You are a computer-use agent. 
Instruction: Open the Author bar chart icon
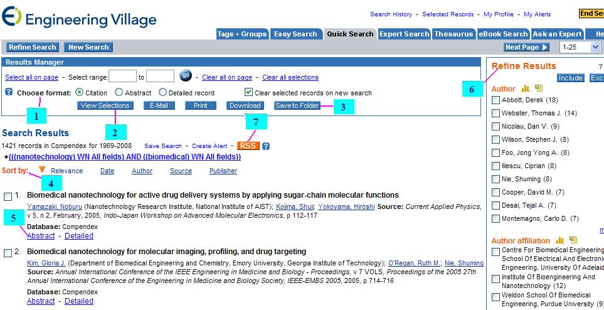(x=525, y=88)
